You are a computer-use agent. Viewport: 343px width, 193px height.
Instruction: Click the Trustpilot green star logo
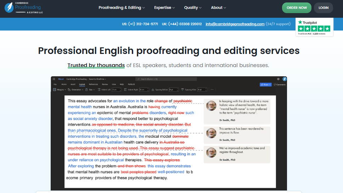tap(300, 22)
